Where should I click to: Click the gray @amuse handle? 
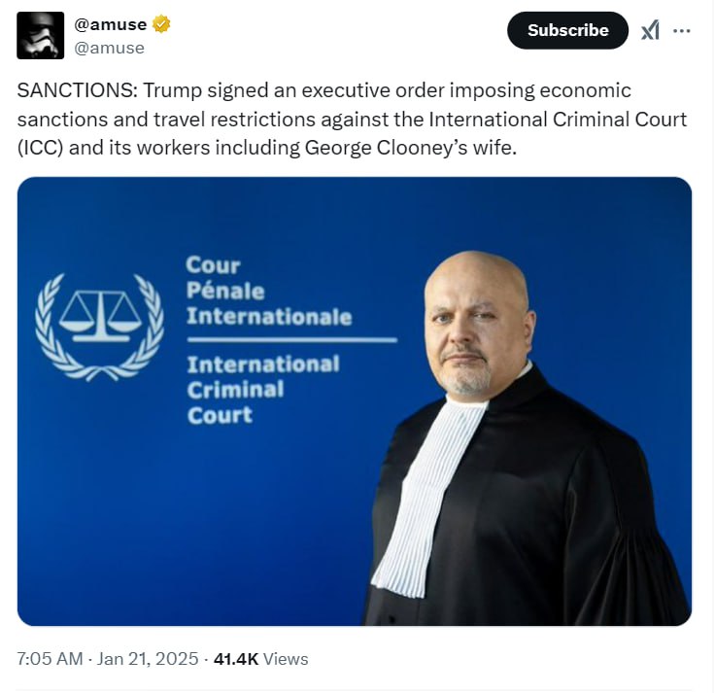[x=109, y=48]
